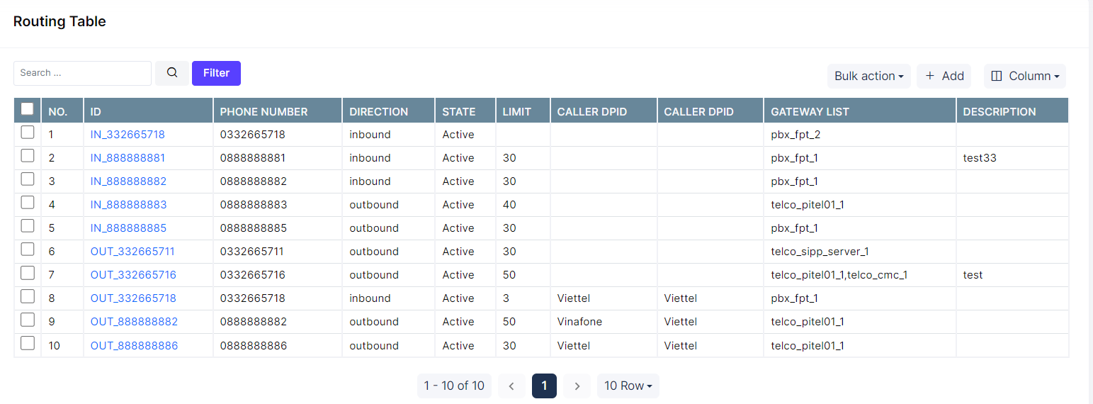Tick the checkbox for IN_888888885
This screenshot has height=404, width=1093.
28,226
